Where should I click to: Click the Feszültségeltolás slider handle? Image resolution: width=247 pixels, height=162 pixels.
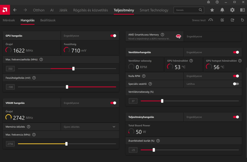[x=67, y=87]
